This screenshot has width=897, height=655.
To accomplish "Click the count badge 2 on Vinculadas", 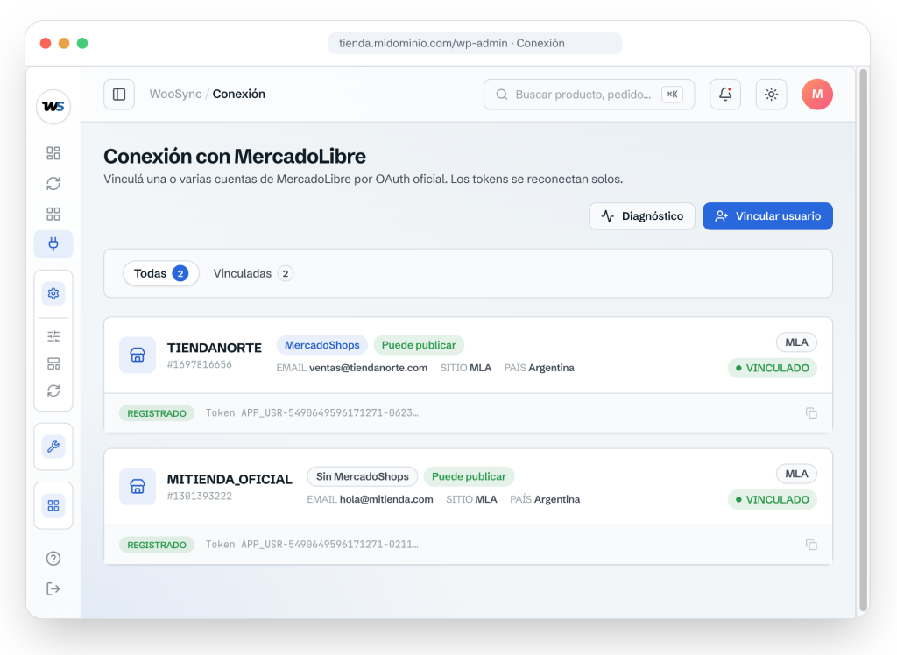I will pos(286,273).
